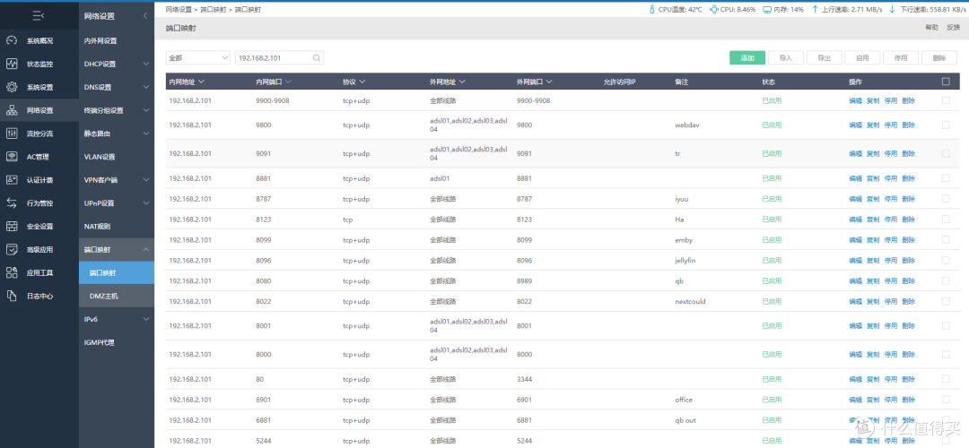Click the upload speed arrow icon
Viewport: 969px width, 448px height.
[815, 10]
